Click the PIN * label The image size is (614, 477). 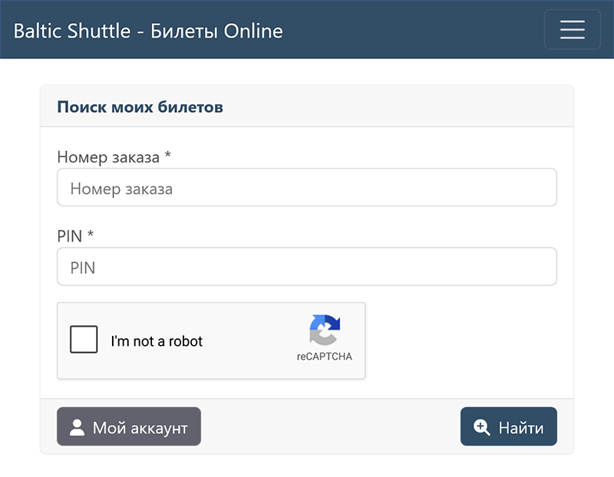point(75,236)
